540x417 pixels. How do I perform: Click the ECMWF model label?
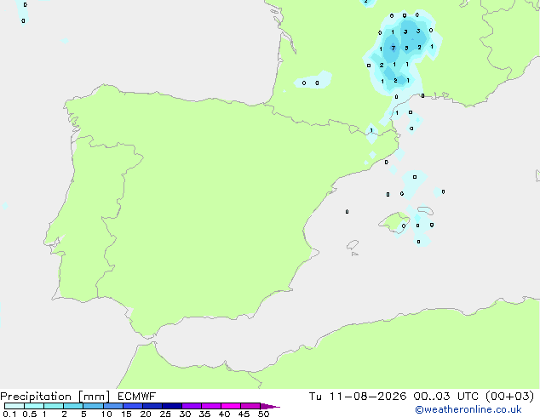(x=137, y=397)
